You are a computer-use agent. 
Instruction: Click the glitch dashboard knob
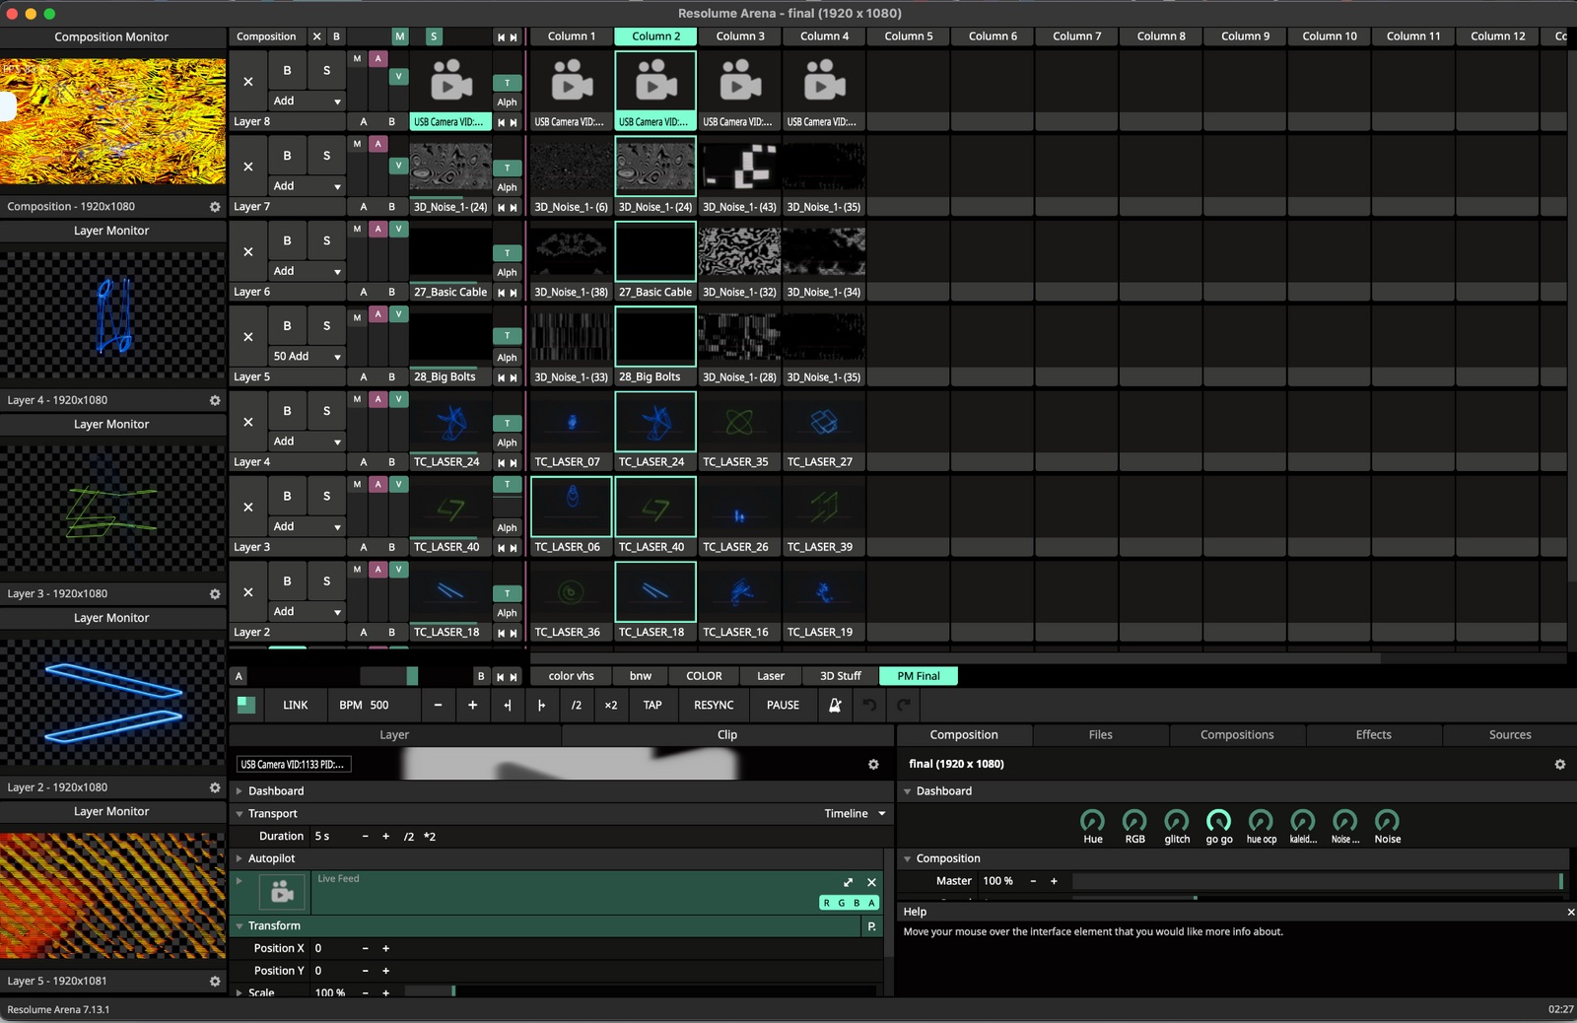1177,820
